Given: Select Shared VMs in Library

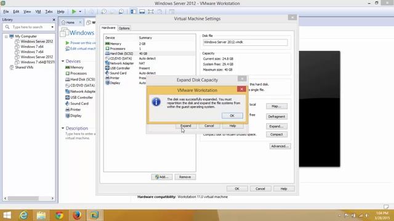Looking at the screenshot, I should pyautogui.click(x=24, y=67).
